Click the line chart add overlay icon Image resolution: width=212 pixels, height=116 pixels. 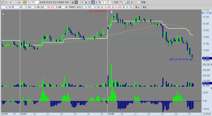coord(125,2)
